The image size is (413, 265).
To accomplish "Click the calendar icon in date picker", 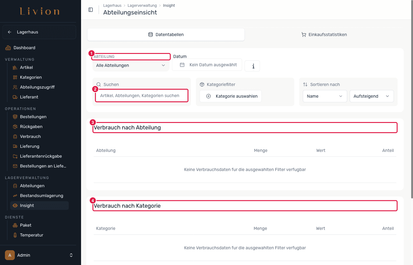I will pyautogui.click(x=182, y=65).
